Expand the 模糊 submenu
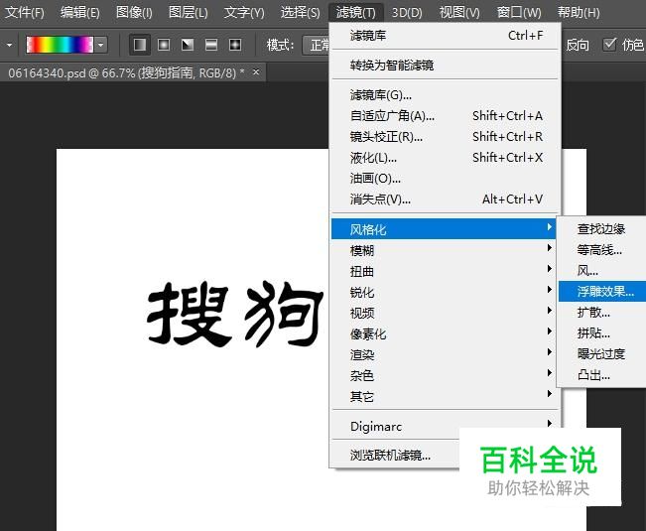646x531 pixels. pyautogui.click(x=444, y=250)
